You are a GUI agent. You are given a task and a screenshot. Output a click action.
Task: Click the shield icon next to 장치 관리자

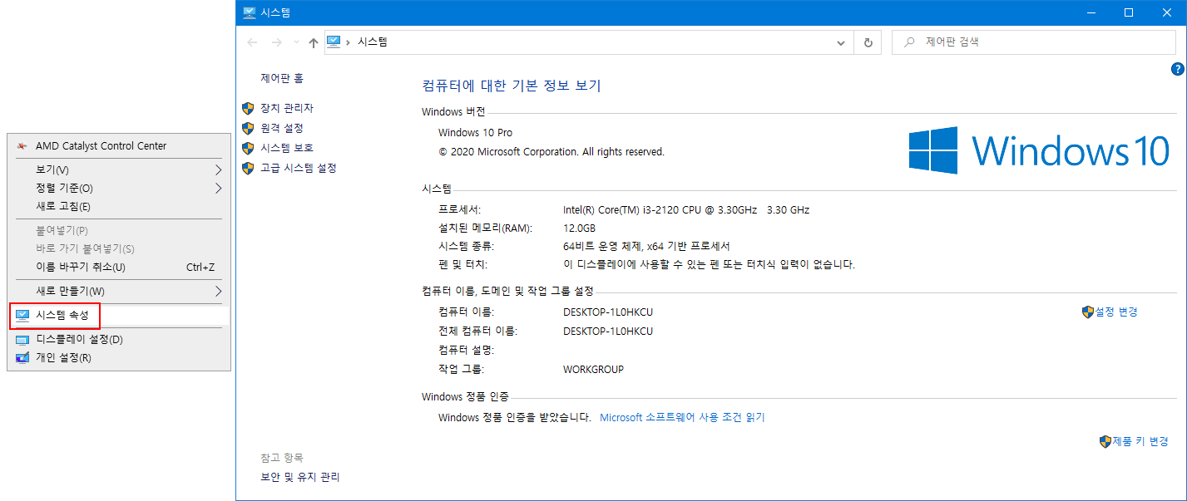coord(247,108)
